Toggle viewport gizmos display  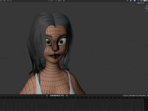click(131, 1)
